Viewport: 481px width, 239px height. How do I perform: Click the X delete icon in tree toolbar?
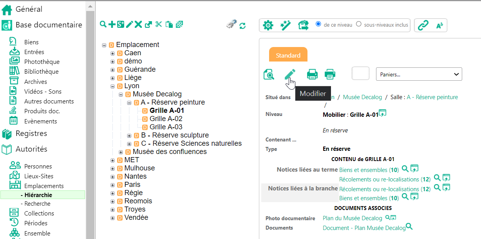[x=138, y=25]
